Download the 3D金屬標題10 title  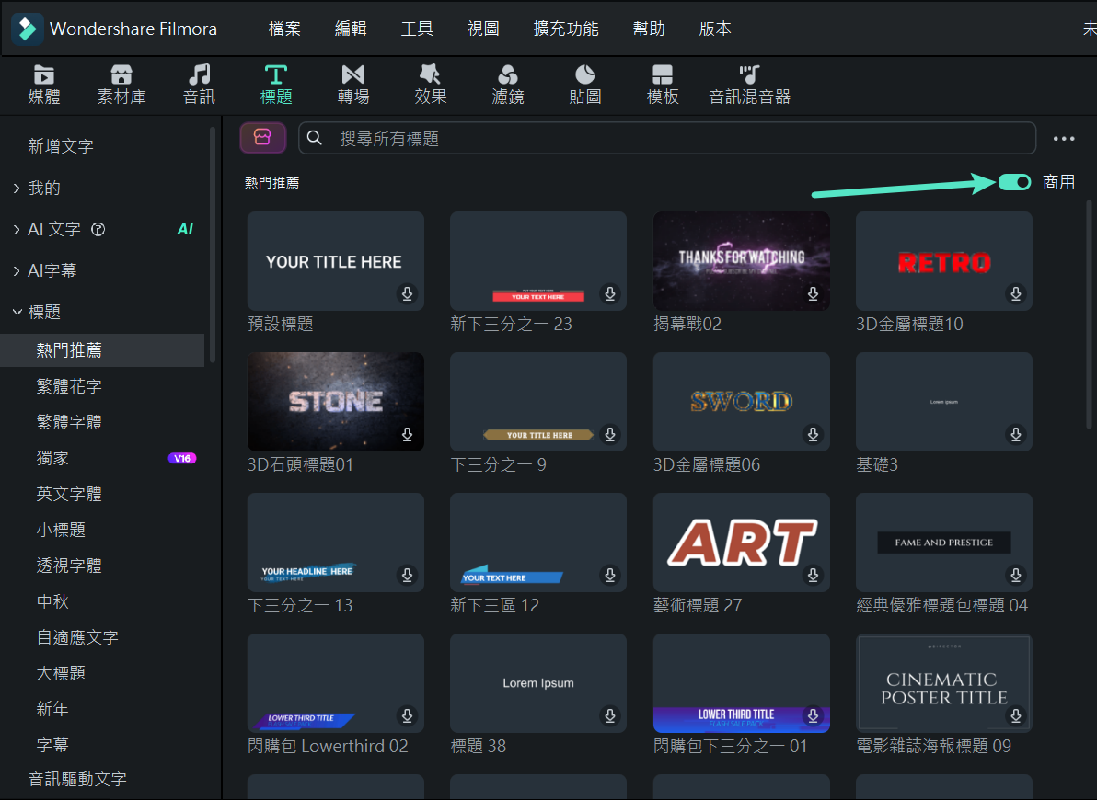[1016, 293]
